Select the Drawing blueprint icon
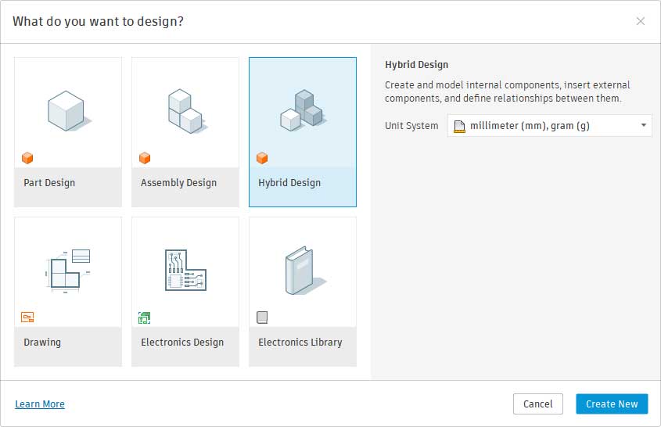This screenshot has width=661, height=427. click(x=67, y=270)
